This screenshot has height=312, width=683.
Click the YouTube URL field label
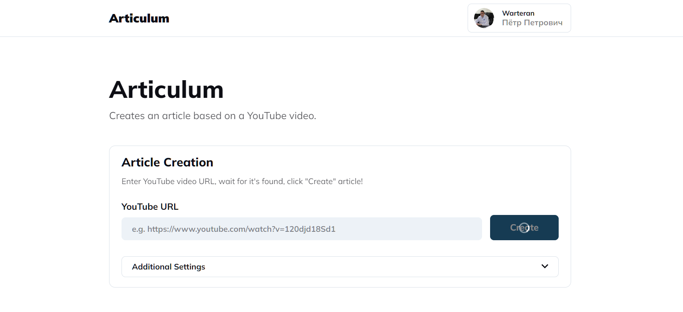150,207
